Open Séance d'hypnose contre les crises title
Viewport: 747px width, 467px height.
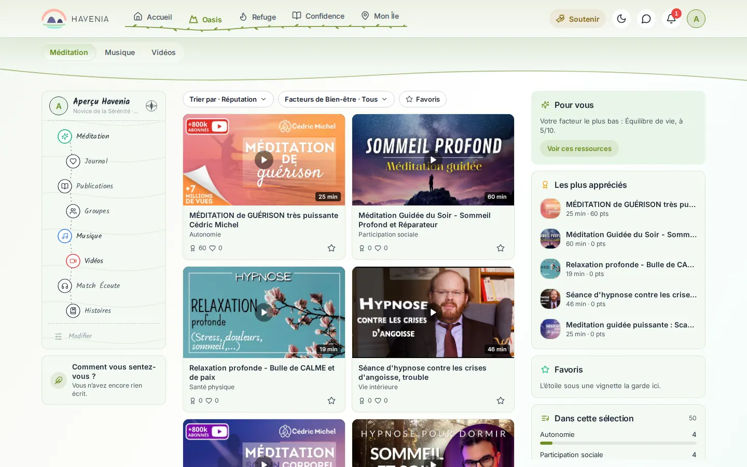point(422,373)
